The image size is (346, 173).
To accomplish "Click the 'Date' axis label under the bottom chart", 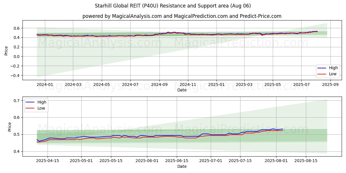I will [x=182, y=166].
